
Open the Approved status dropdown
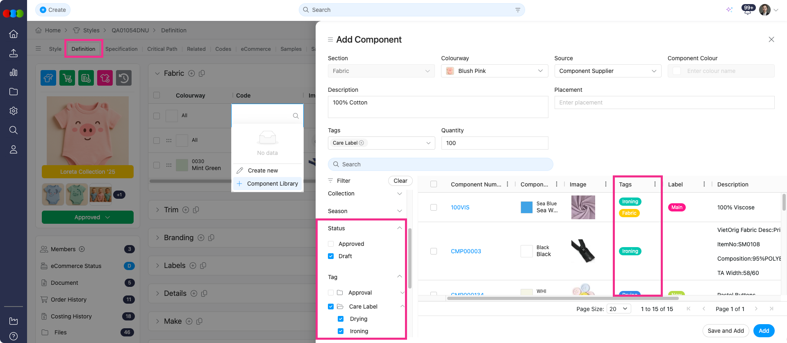point(88,217)
